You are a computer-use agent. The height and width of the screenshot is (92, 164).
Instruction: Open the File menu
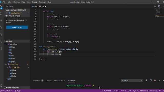[4, 2]
